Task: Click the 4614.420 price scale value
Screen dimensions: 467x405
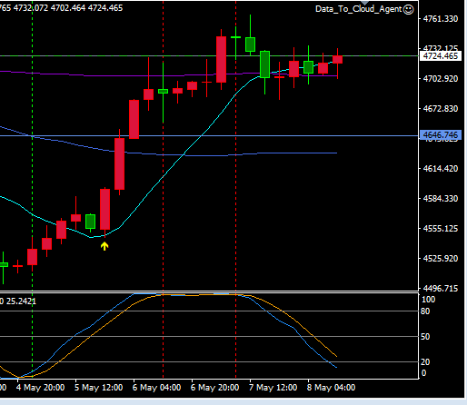Action: (x=441, y=169)
